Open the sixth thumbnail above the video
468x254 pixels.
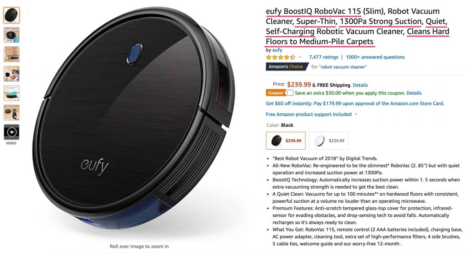11,113
